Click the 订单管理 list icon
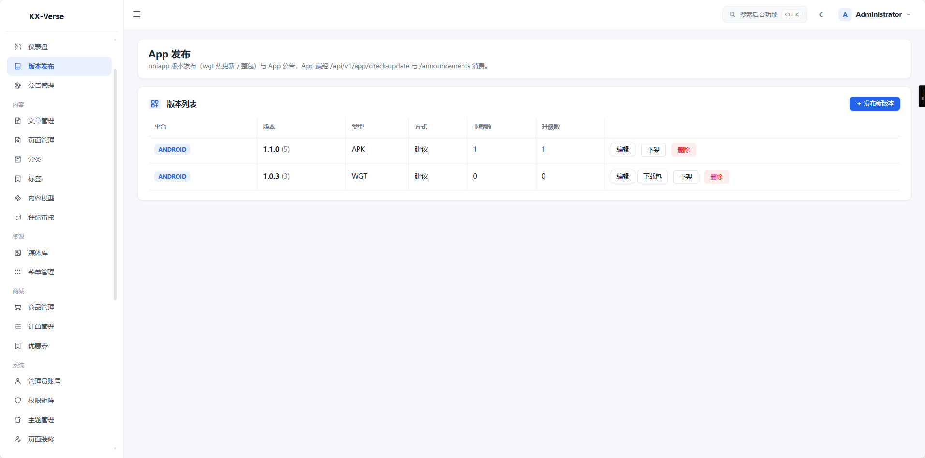This screenshot has width=925, height=458. coord(18,327)
